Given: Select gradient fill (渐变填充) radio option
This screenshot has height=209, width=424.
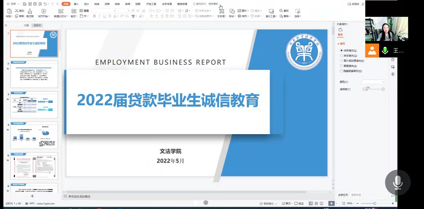Looking at the screenshot, I should point(341,56).
